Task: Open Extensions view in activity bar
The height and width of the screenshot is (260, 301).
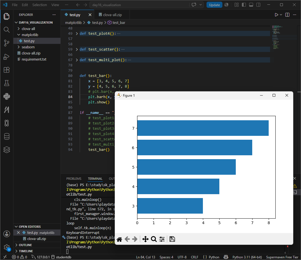Action: pyautogui.click(x=6, y=70)
